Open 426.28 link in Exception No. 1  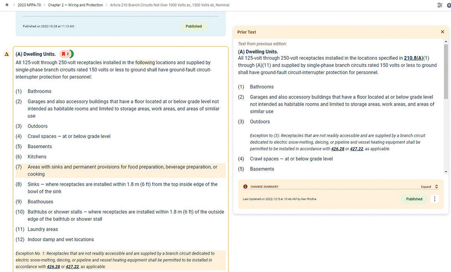click(x=54, y=267)
